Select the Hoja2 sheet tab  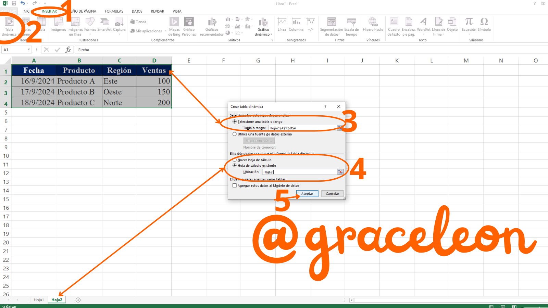pos(57,300)
